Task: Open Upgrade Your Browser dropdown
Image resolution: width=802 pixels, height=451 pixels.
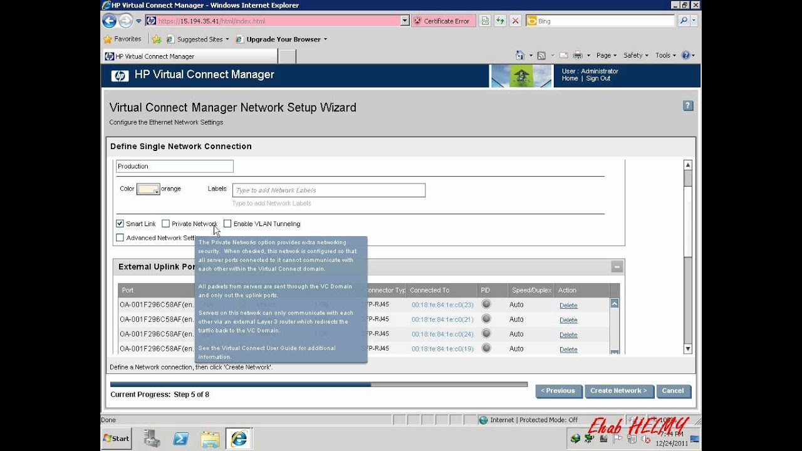Action: coord(282,39)
